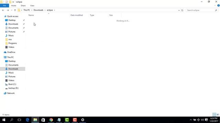Expand the chevron after 'This PC' in path
The width and height of the screenshot is (220, 123).
click(x=32, y=10)
